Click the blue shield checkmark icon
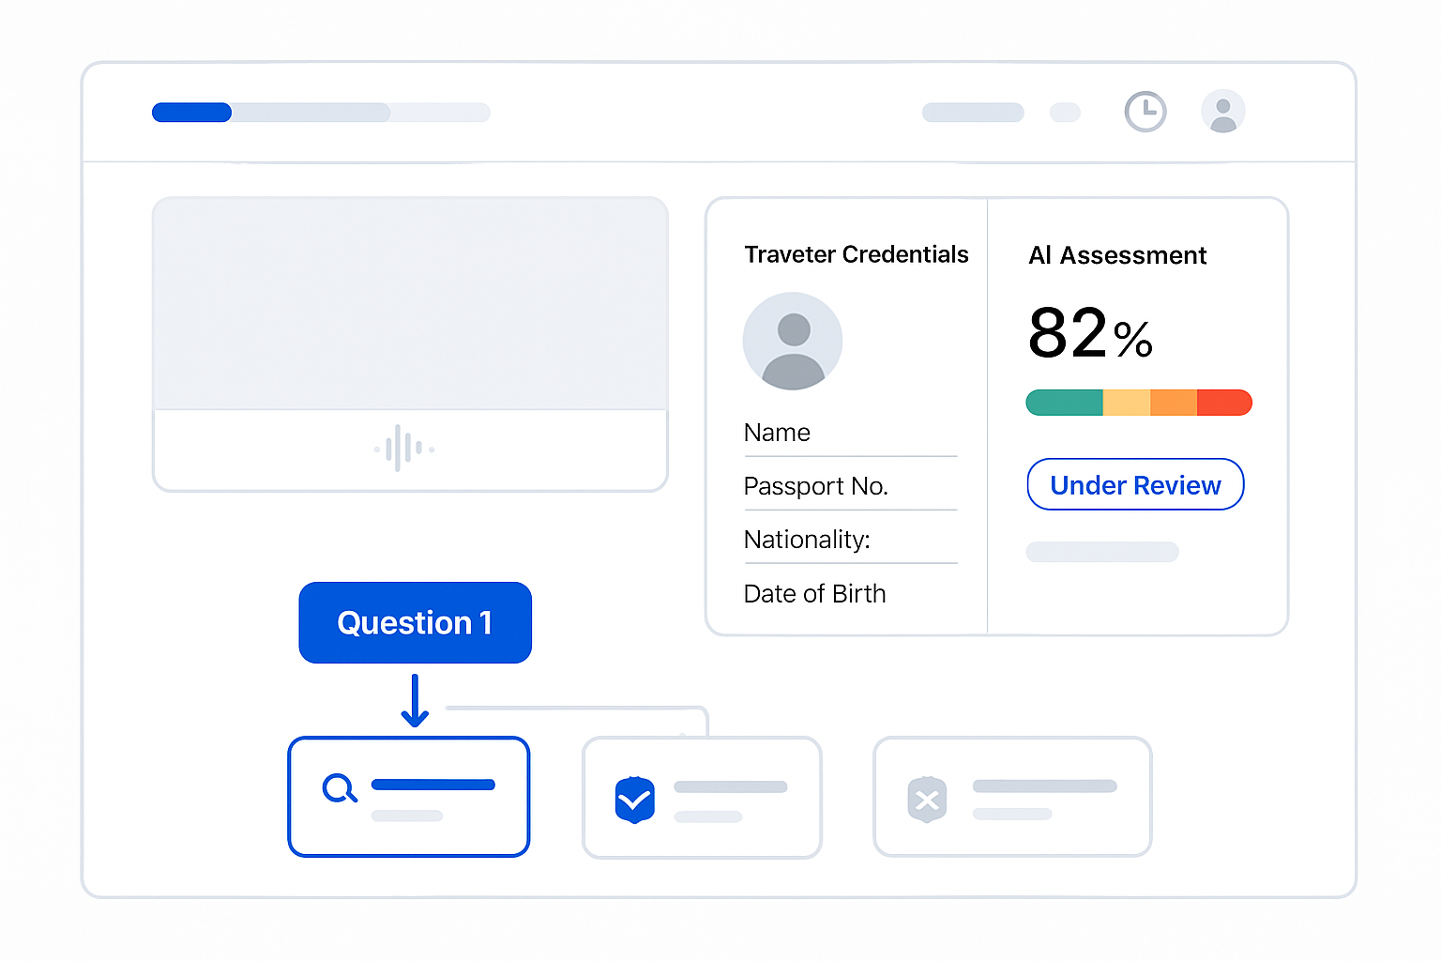 [634, 800]
